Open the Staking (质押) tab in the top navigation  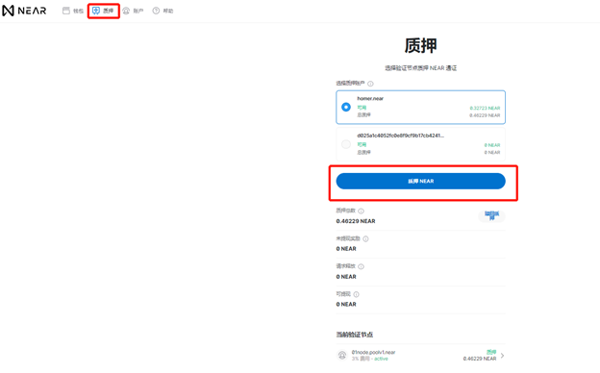pyautogui.click(x=103, y=11)
